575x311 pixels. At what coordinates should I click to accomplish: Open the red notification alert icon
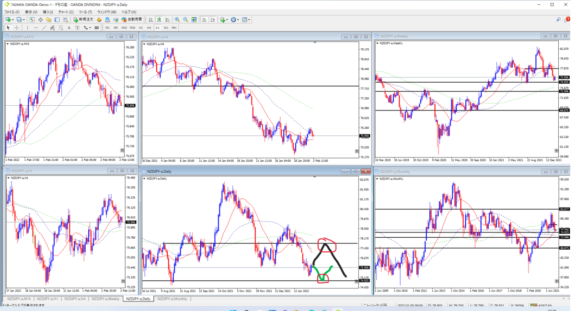(x=567, y=20)
